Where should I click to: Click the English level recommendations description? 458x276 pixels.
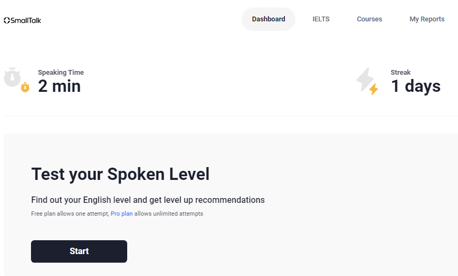point(148,200)
